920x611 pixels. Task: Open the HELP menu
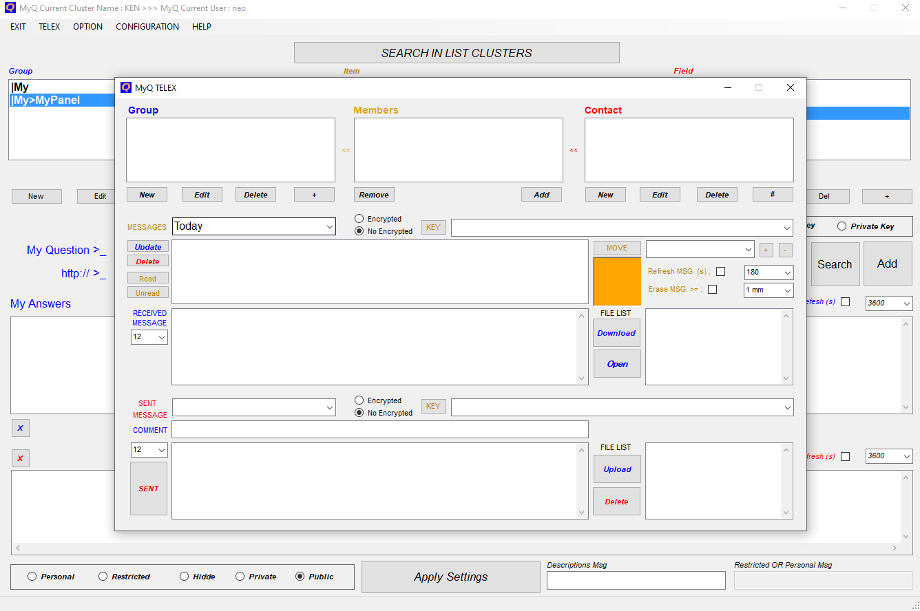coord(202,27)
